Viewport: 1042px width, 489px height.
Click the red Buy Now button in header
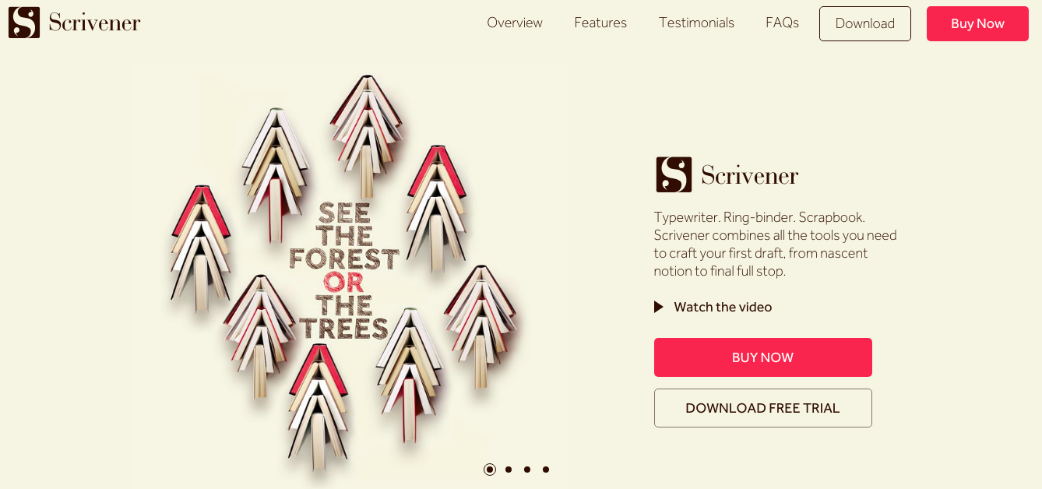[x=977, y=23]
